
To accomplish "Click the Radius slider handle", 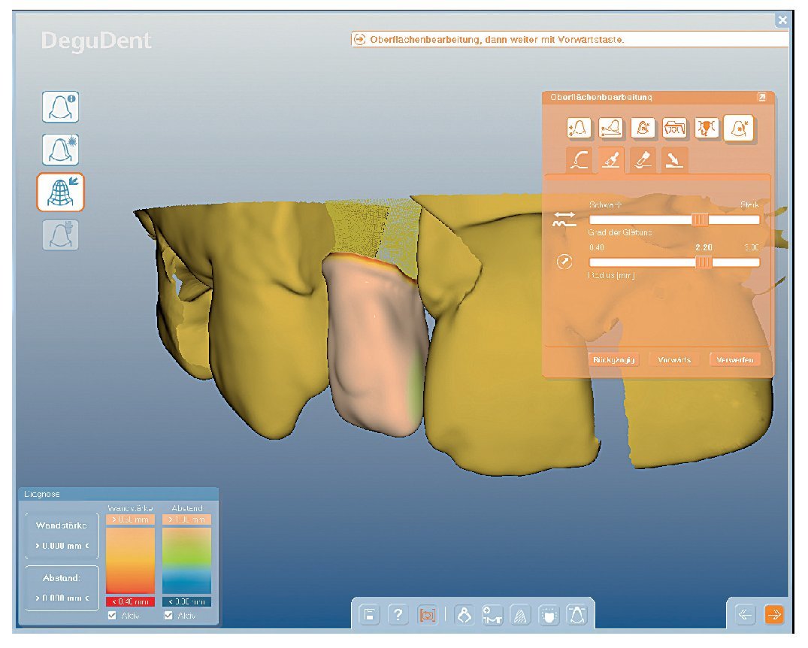I will point(704,262).
